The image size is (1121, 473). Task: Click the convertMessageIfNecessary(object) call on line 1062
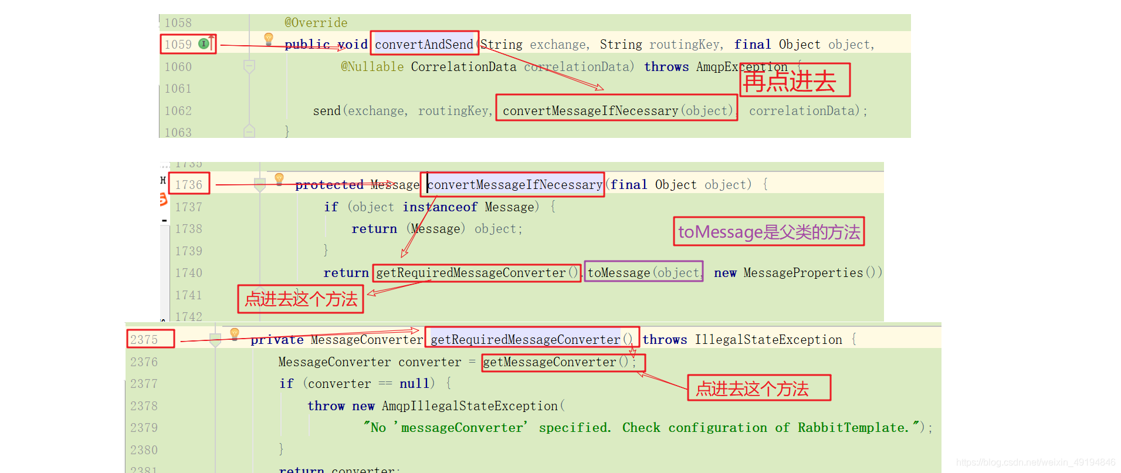[x=618, y=111]
